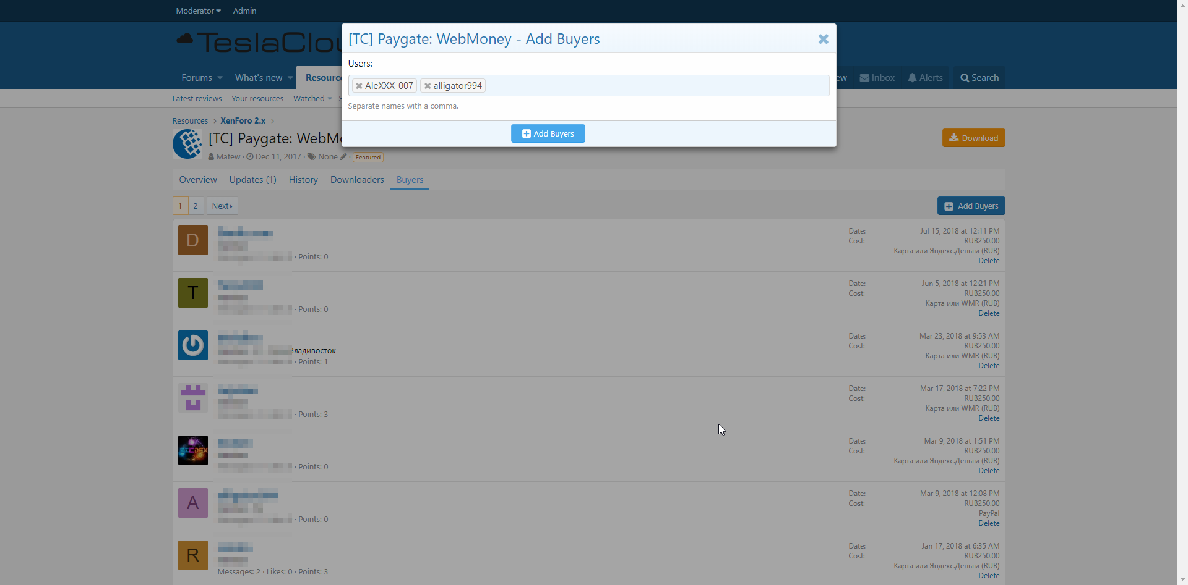
Task: Click the pencil icon next to None
Action: click(343, 157)
